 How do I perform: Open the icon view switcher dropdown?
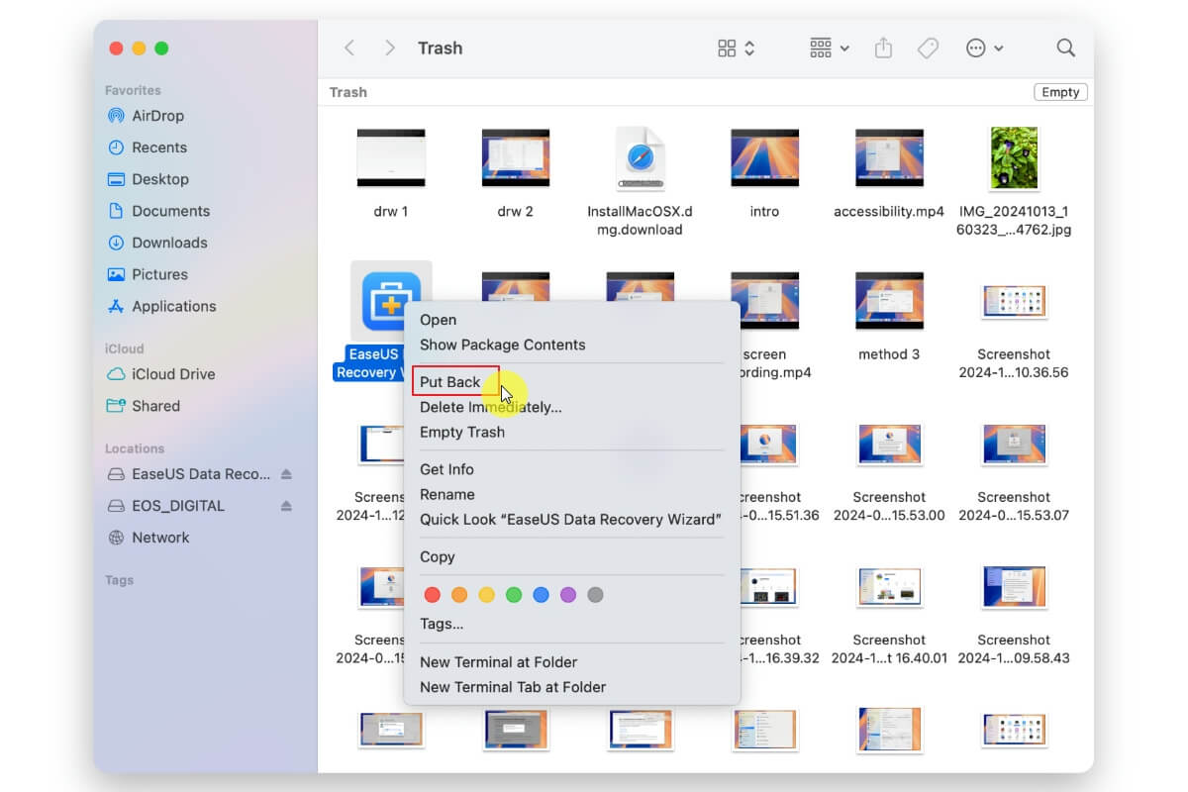[737, 48]
